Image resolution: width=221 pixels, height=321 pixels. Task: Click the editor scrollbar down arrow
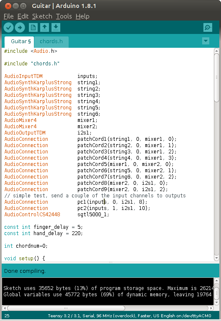216,258
